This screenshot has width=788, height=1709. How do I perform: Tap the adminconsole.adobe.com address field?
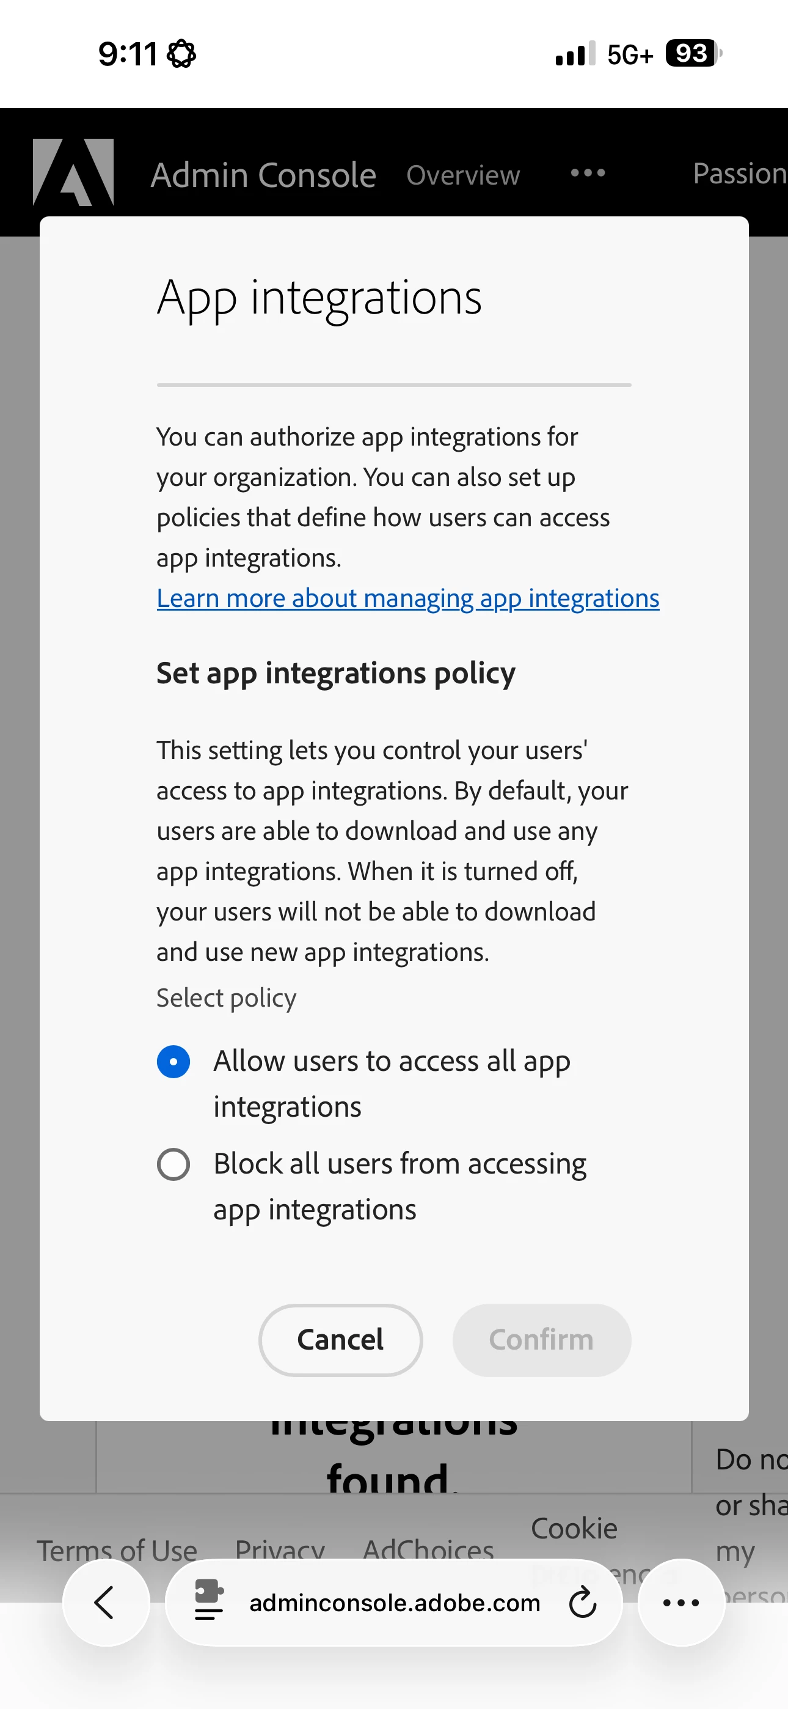tap(394, 1603)
